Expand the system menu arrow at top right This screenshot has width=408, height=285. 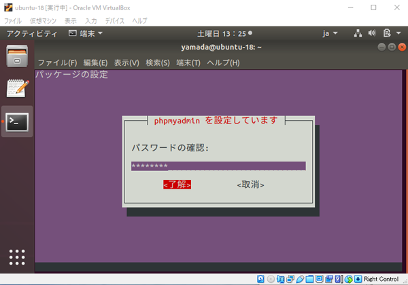(398, 33)
